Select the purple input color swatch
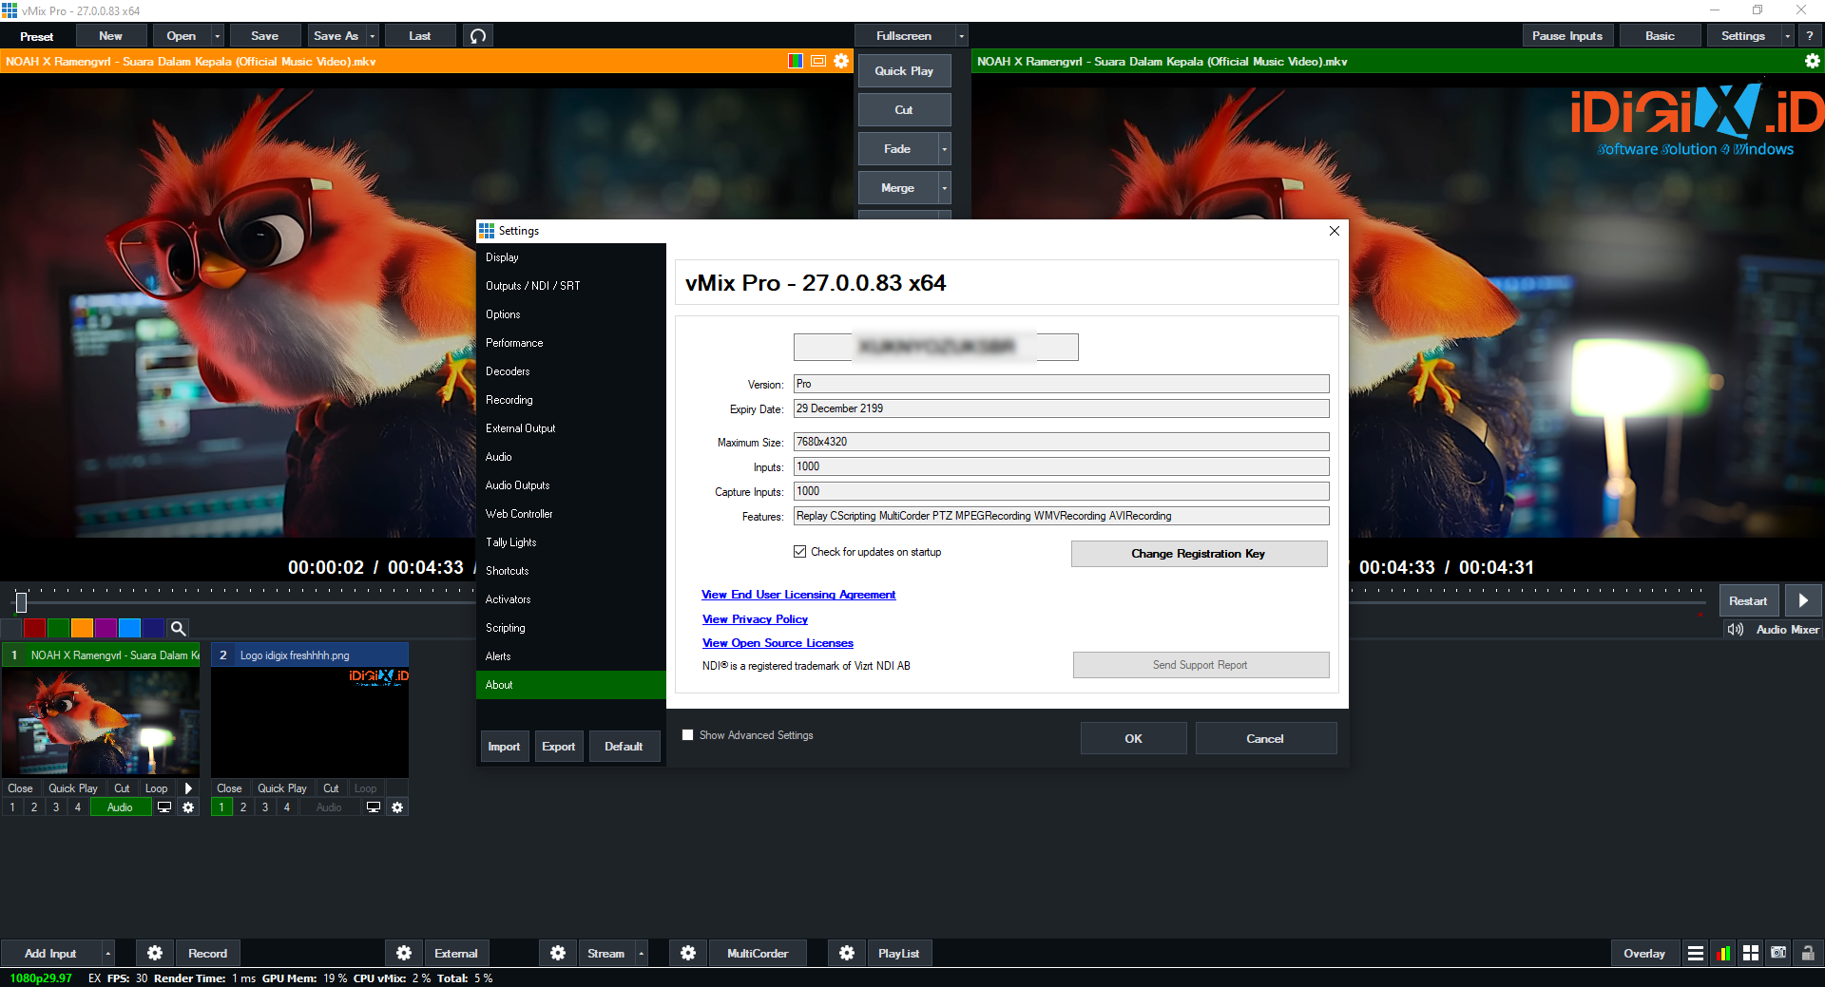1825x987 pixels. coord(106,628)
